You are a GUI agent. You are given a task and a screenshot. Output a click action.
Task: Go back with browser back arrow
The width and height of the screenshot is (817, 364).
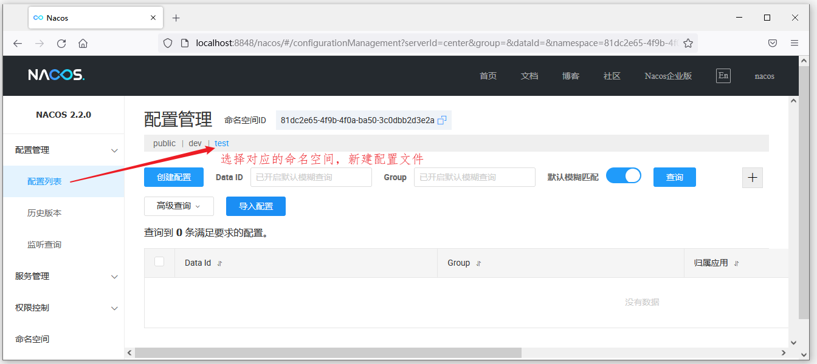[x=18, y=43]
